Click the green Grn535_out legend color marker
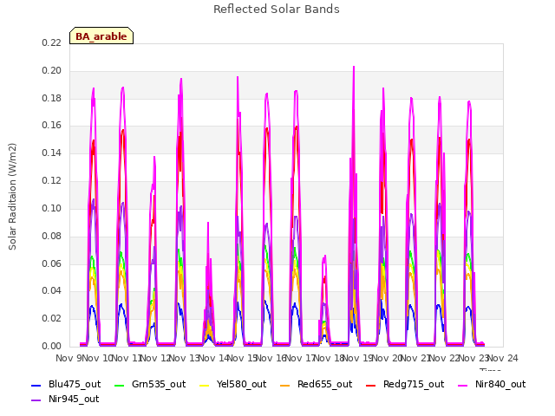 (x=120, y=386)
